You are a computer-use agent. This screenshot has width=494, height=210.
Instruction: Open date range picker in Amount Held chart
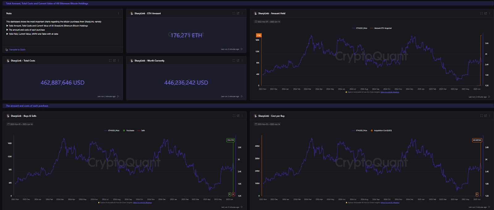point(267,22)
